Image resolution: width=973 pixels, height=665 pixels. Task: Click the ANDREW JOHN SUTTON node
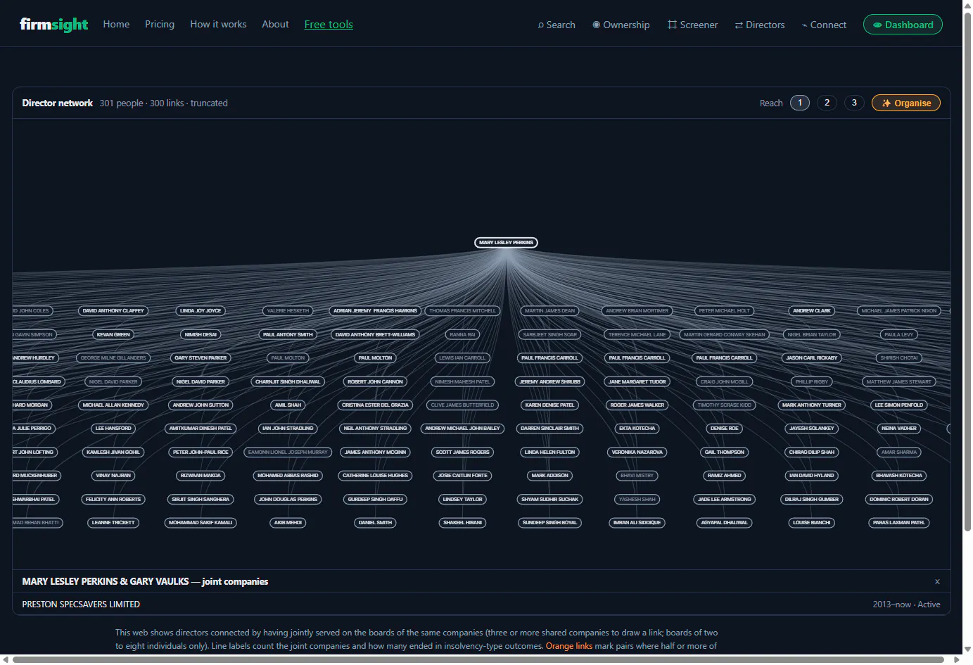point(201,405)
